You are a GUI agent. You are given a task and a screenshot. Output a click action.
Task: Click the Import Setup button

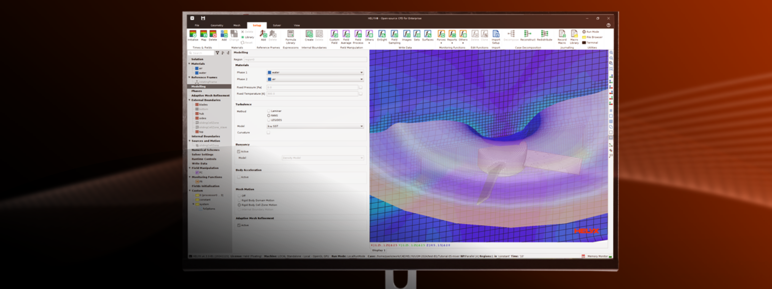(496, 36)
